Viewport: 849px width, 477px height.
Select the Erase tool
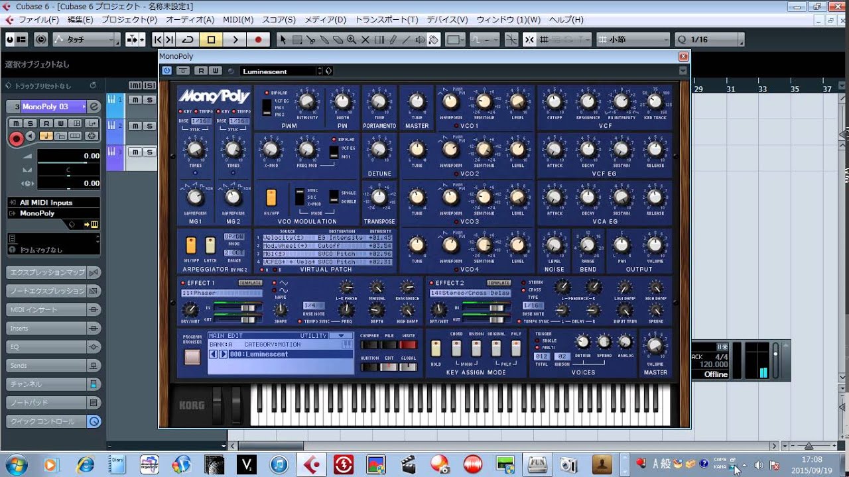(x=338, y=40)
